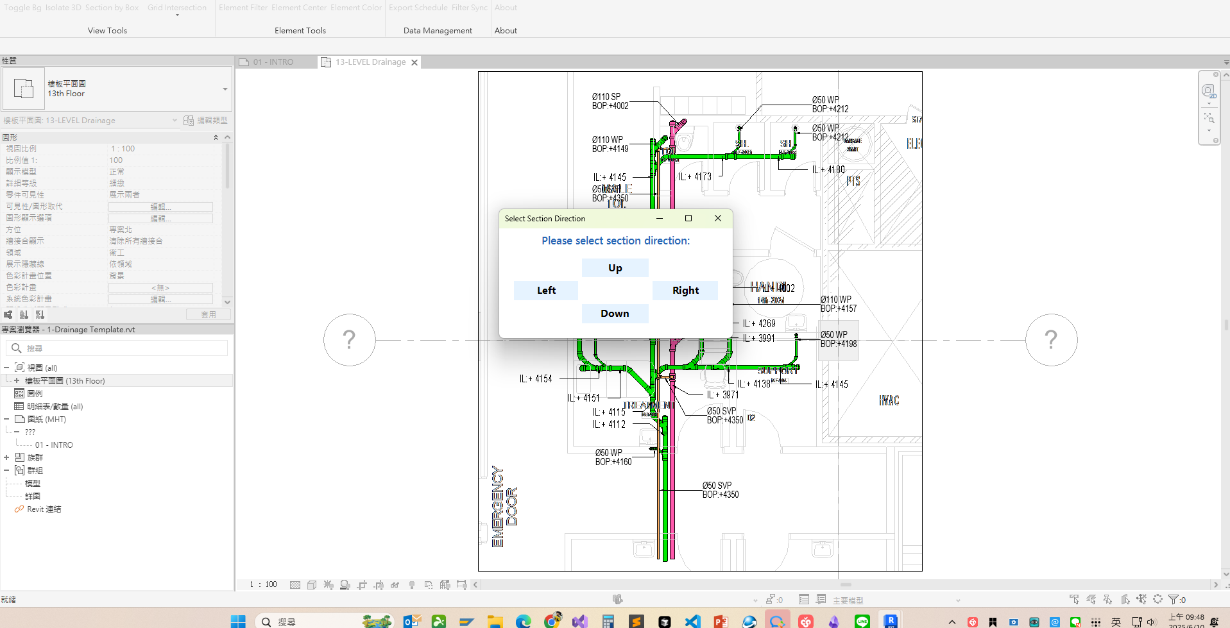Click the selection filter funnel icon
This screenshot has height=628, width=1230.
point(1174,599)
